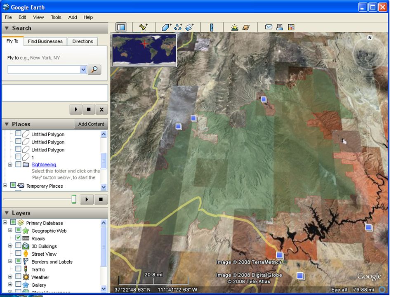The image size is (396, 297).
Task: Open the Tools menu
Action: click(56, 17)
